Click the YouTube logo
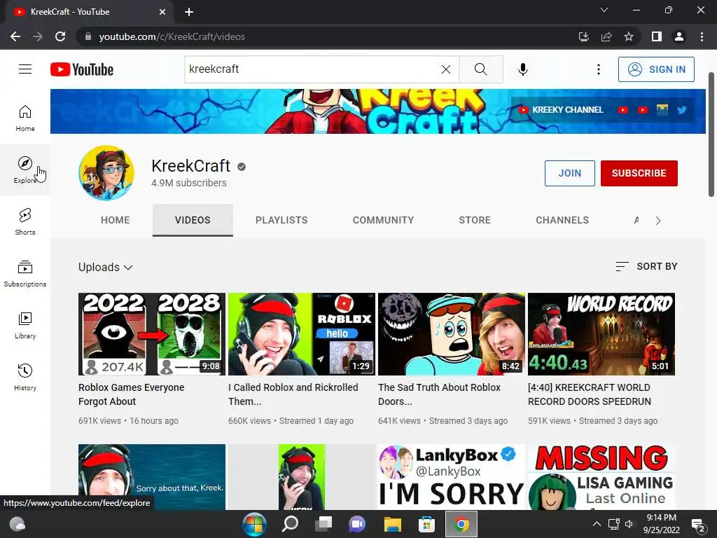Viewport: 717px width, 538px height. [x=82, y=69]
